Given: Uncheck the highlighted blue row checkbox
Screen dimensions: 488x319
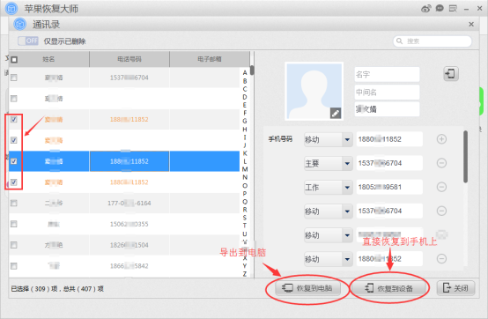Looking at the screenshot, I should 14,161.
